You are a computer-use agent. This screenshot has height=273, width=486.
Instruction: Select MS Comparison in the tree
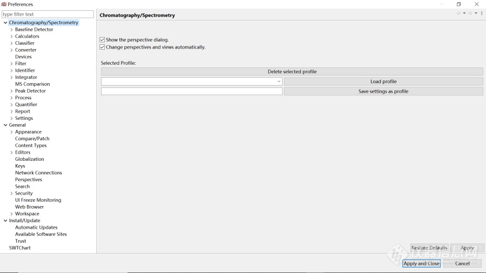[32, 84]
